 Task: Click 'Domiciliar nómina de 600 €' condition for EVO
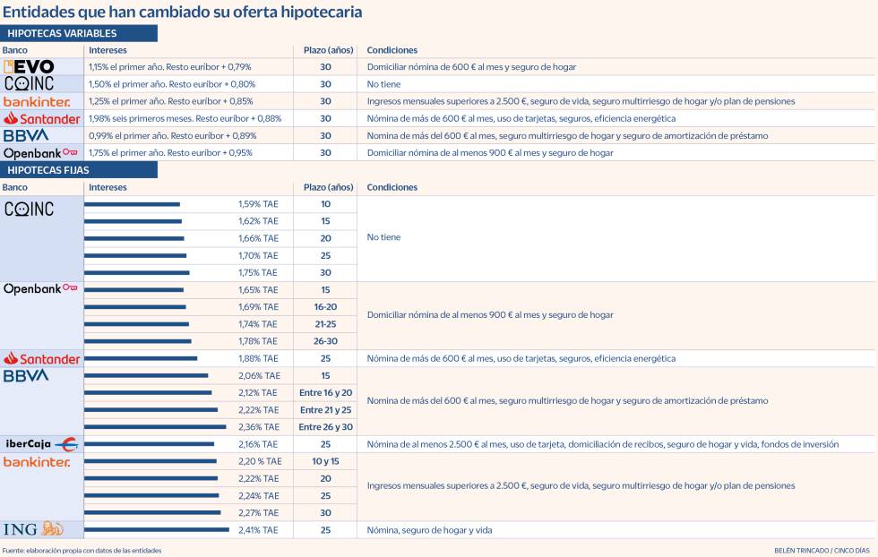[471, 67]
